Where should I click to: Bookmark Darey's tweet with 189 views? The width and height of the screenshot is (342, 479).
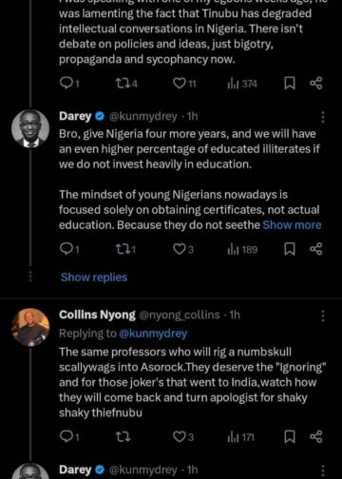point(289,249)
